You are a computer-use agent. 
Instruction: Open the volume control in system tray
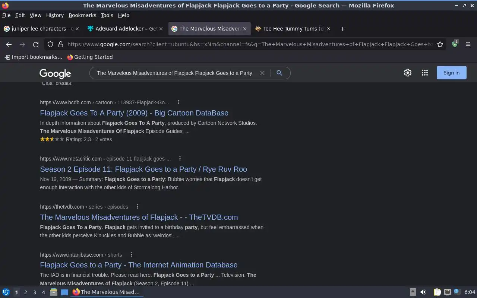[x=423, y=292]
